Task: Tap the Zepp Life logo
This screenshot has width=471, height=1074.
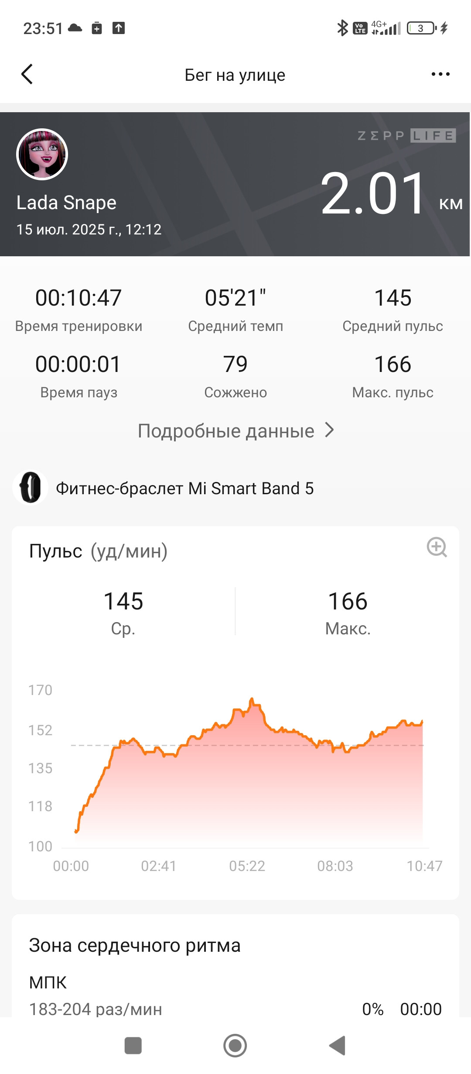Action: (406, 136)
